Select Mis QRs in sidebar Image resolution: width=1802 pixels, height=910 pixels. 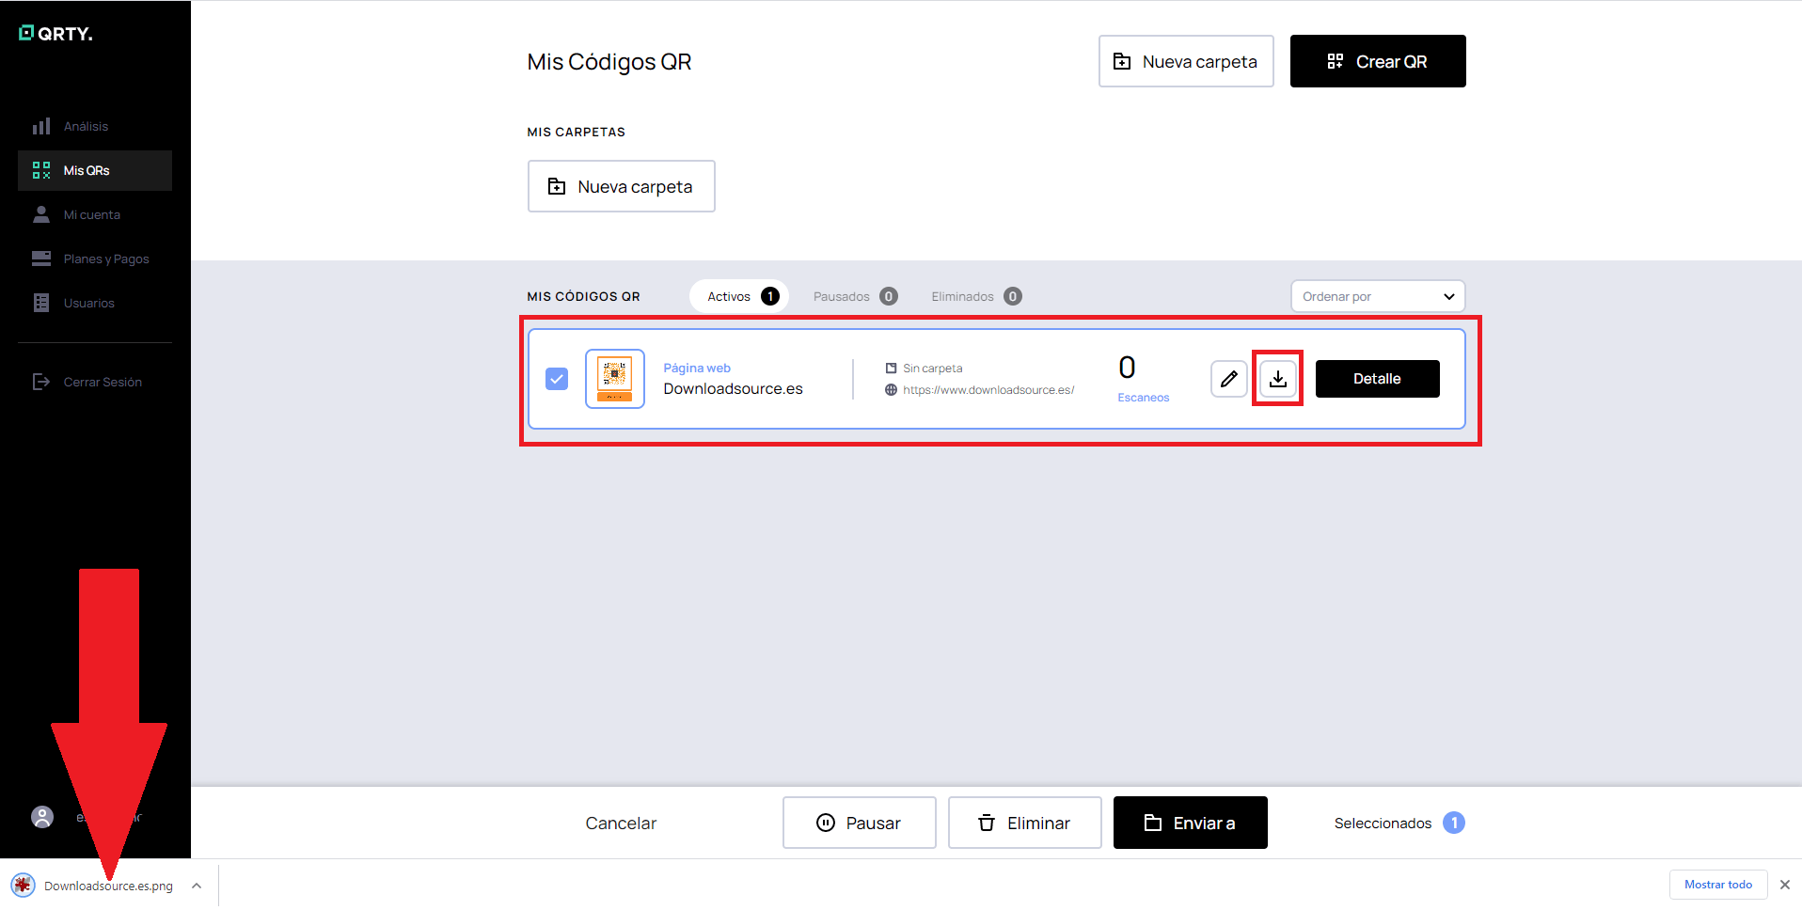coord(94,170)
